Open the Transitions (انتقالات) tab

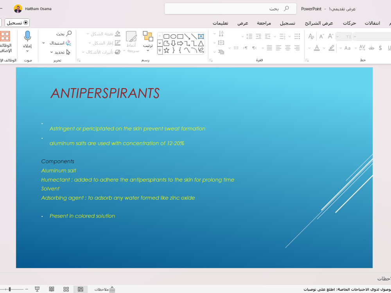click(372, 23)
